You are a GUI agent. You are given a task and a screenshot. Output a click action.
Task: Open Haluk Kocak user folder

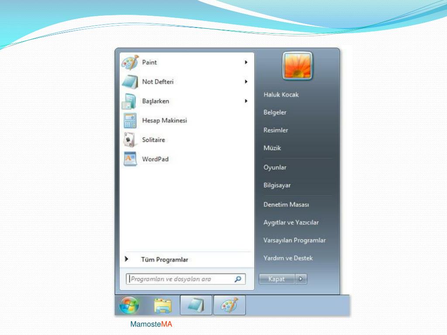pyautogui.click(x=281, y=95)
